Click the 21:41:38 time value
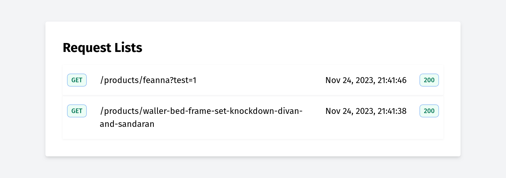 coord(392,111)
